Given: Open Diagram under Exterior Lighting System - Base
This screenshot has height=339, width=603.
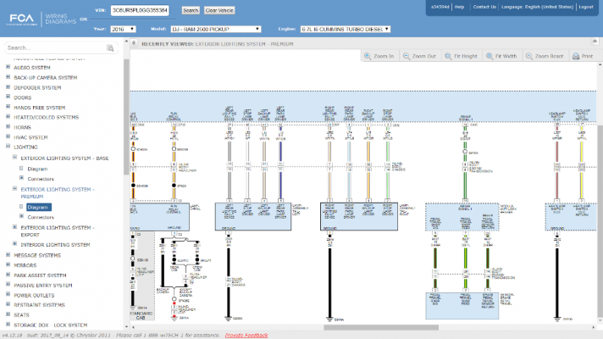Looking at the screenshot, I should tap(37, 169).
